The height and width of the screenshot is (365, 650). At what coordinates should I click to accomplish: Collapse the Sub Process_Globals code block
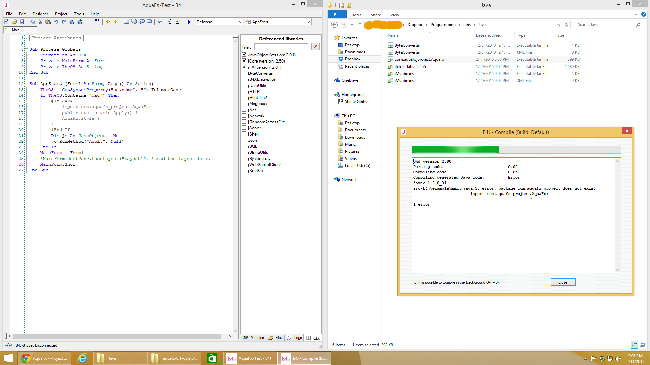tap(26, 50)
